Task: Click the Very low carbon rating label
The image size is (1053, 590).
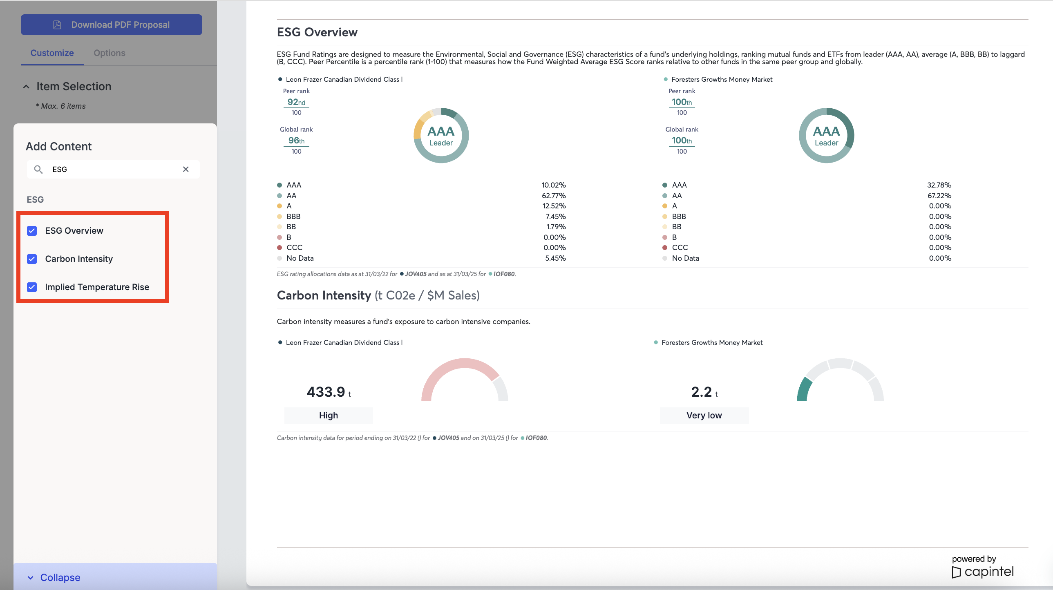Action: click(704, 416)
